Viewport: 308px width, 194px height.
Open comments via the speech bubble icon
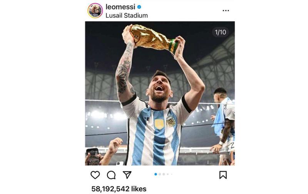coord(111,175)
